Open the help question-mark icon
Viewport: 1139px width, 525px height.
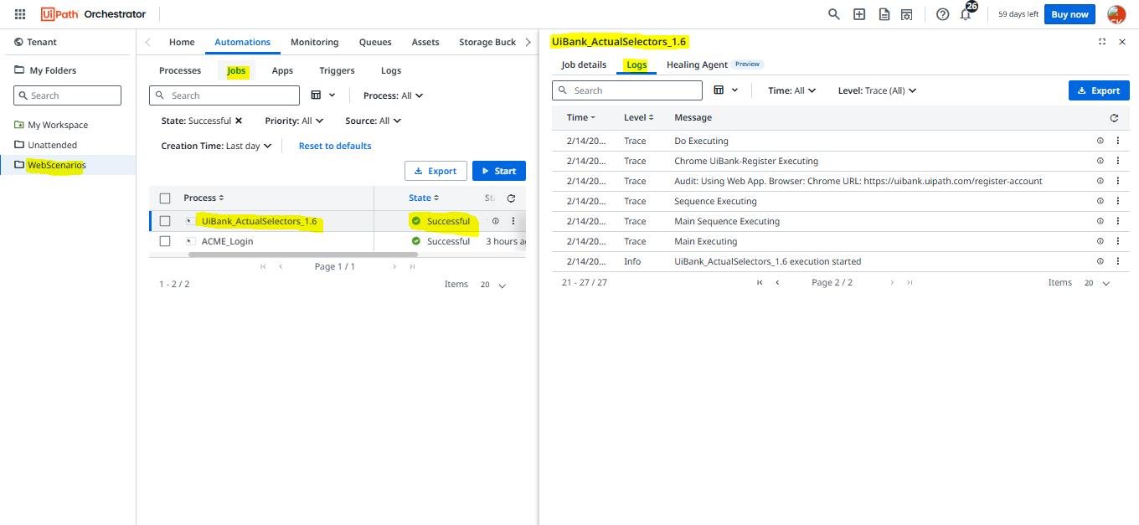click(942, 14)
